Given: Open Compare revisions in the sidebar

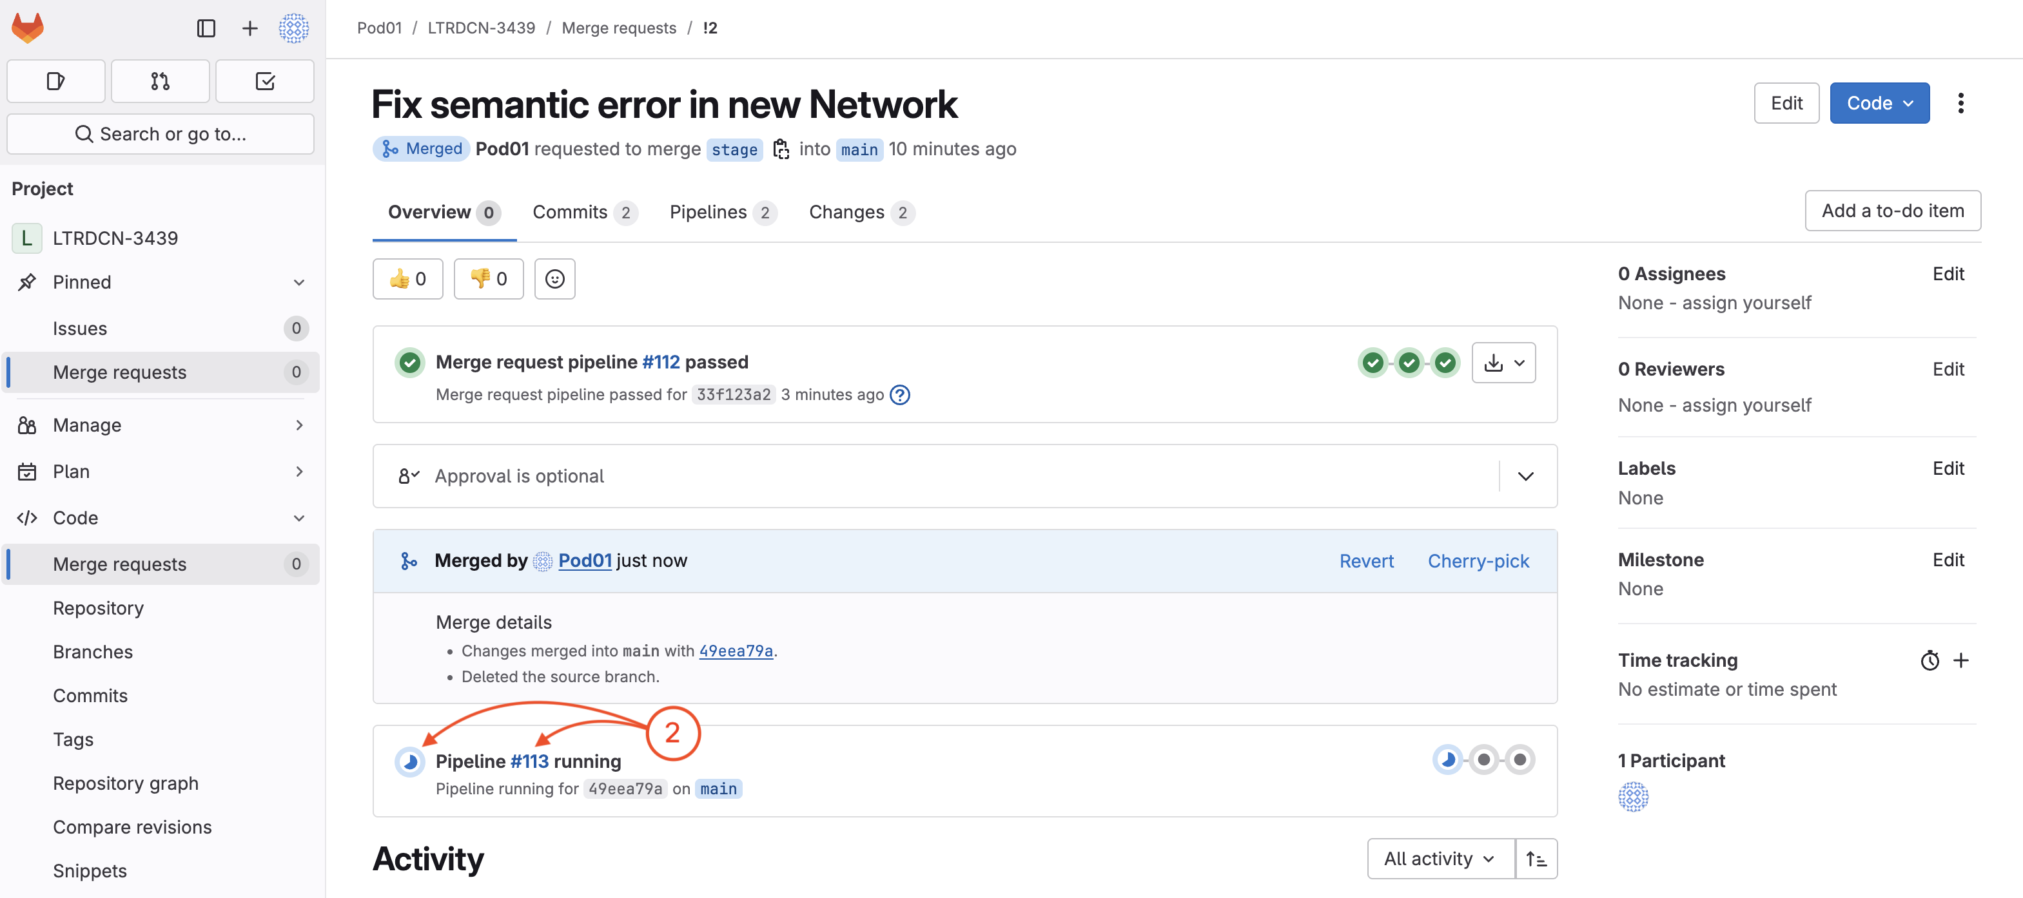Looking at the screenshot, I should point(162,827).
